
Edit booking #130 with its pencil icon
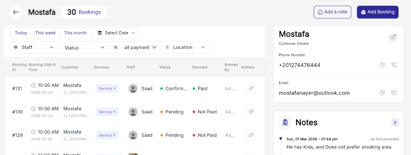point(251,112)
